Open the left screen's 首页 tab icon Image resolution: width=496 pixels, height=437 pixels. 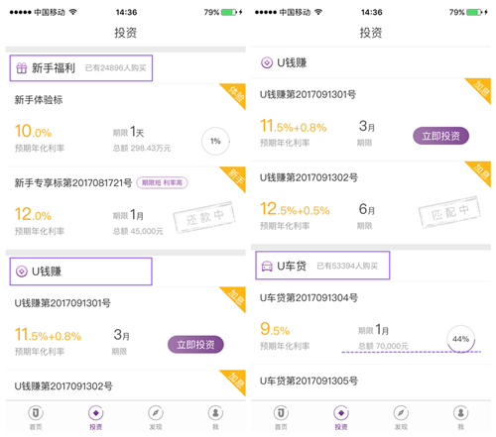(x=36, y=413)
